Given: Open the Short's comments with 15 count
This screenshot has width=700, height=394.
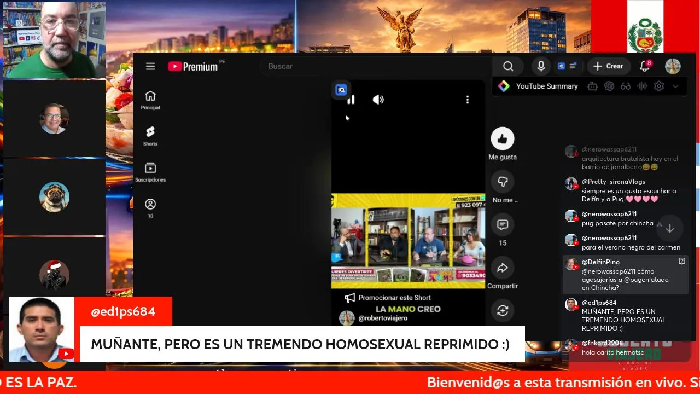Looking at the screenshot, I should [503, 224].
